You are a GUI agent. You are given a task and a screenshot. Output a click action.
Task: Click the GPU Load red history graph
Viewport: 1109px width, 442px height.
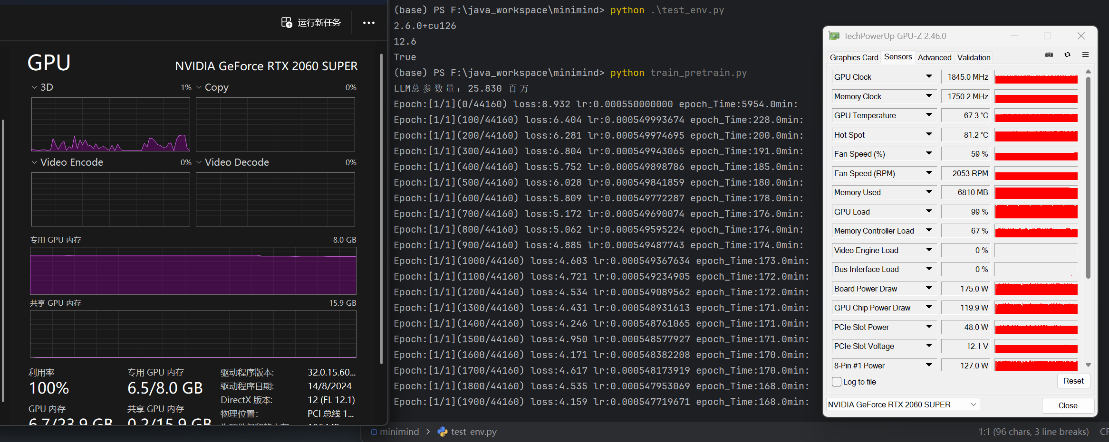coord(1036,212)
